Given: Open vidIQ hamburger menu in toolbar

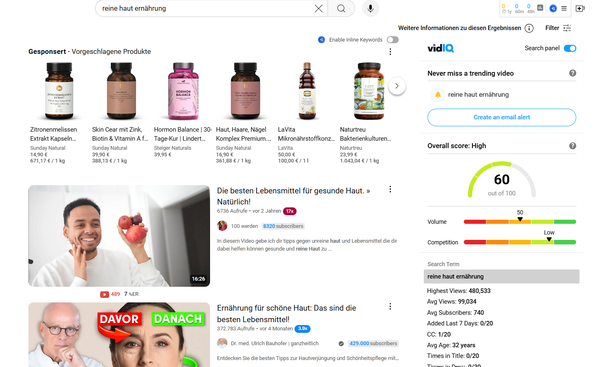Looking at the screenshot, I should (x=564, y=8).
